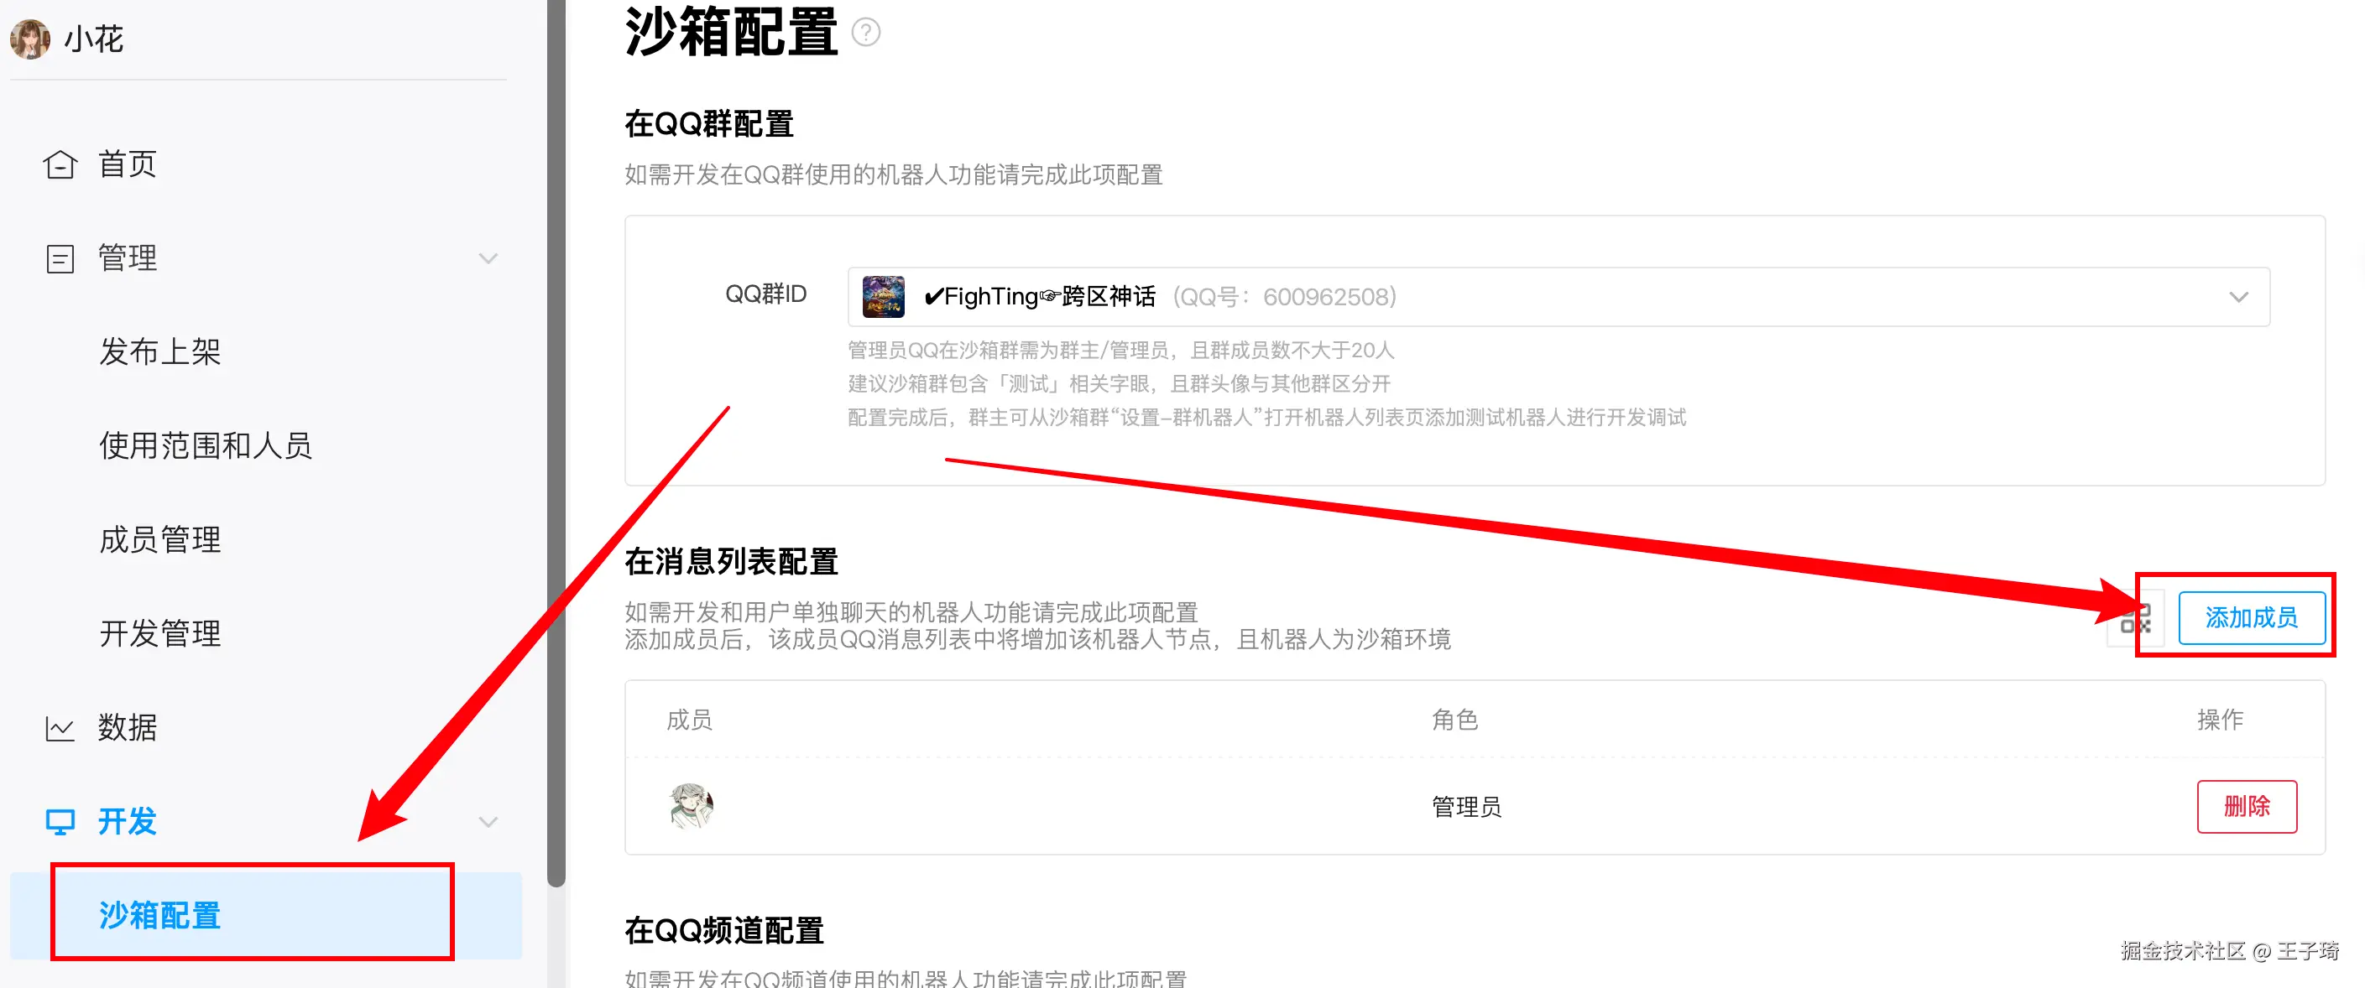Click the admin member avatar in the table

pos(692,806)
